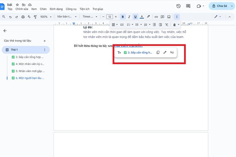
Task: Decrease the indent
Action: click(x=154, y=25)
